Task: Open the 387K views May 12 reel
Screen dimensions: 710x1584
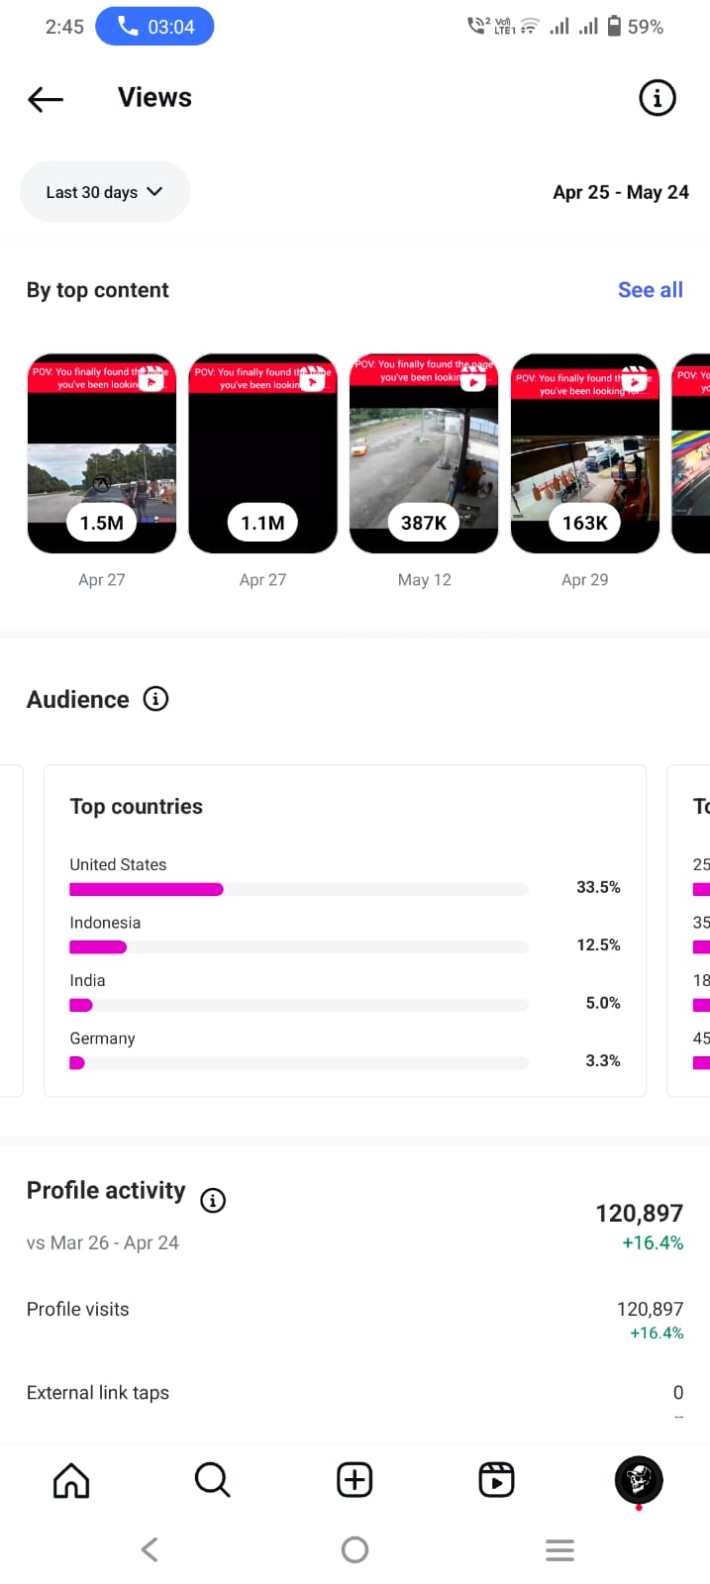Action: pos(424,453)
